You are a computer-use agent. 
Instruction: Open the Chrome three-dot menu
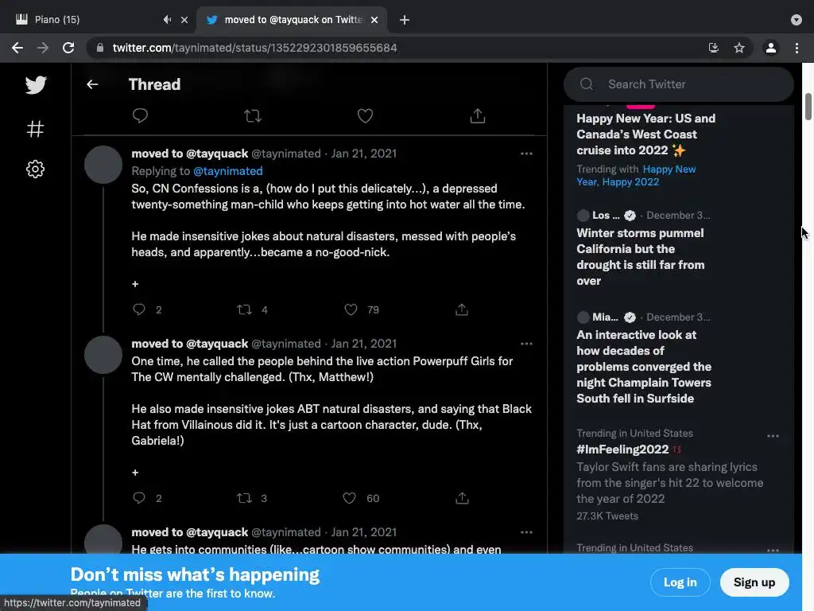tap(797, 48)
